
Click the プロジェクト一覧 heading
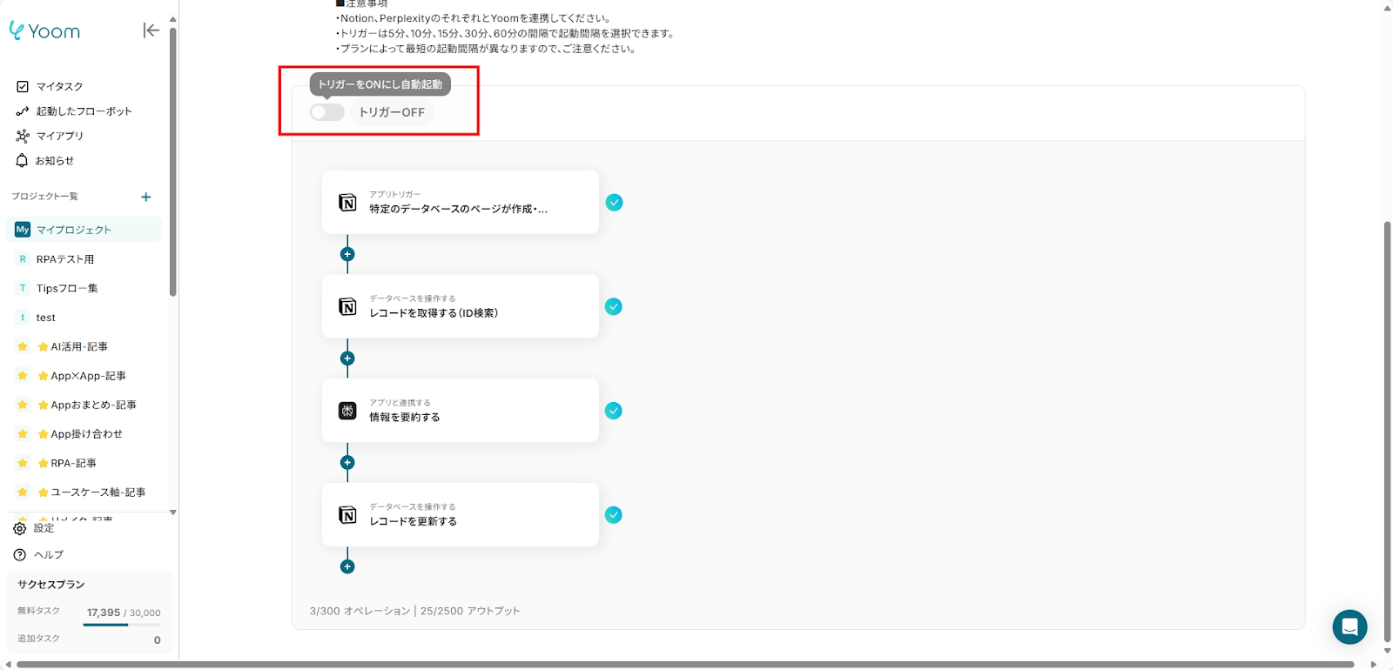click(x=45, y=197)
